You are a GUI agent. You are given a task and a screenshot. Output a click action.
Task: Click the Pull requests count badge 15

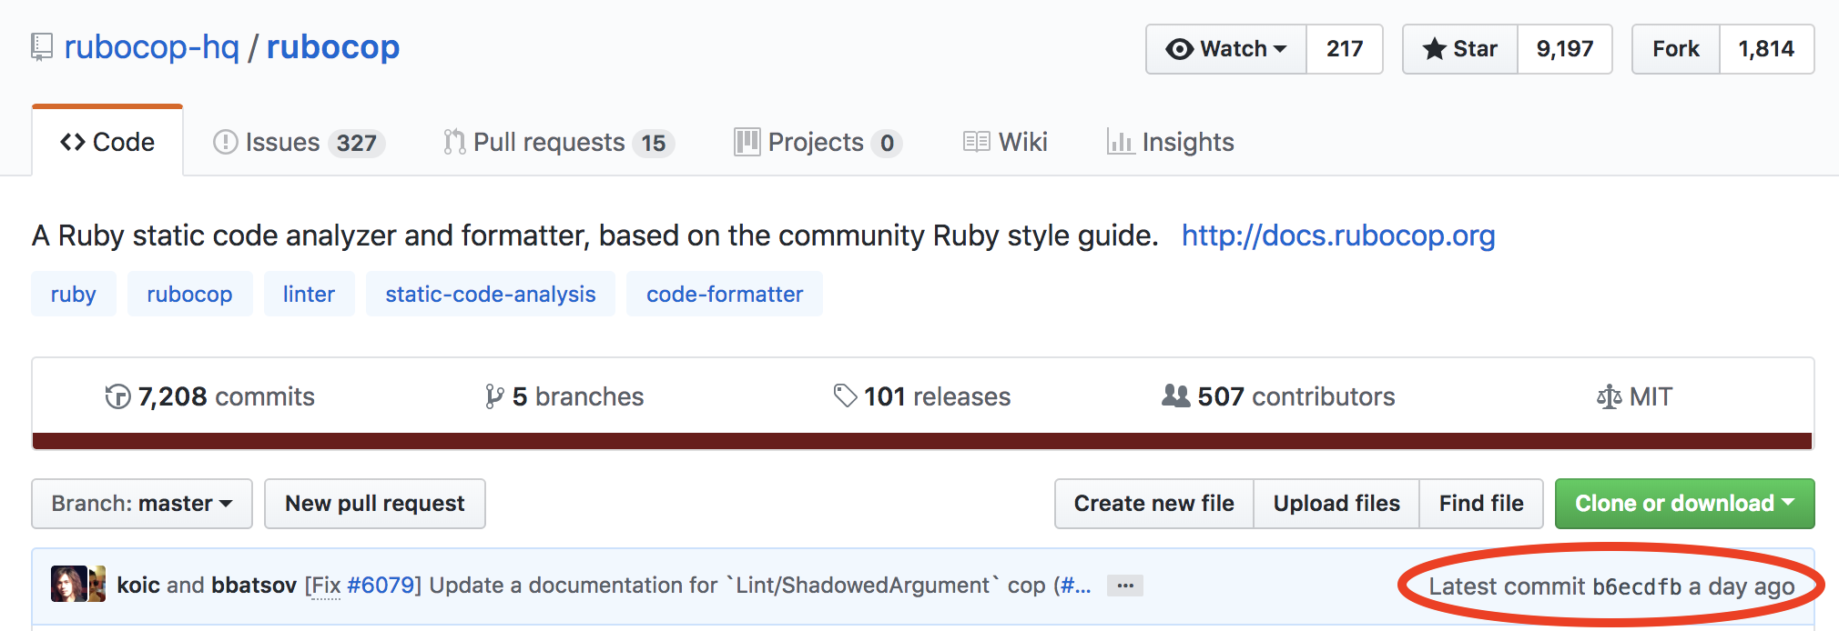coord(654,144)
